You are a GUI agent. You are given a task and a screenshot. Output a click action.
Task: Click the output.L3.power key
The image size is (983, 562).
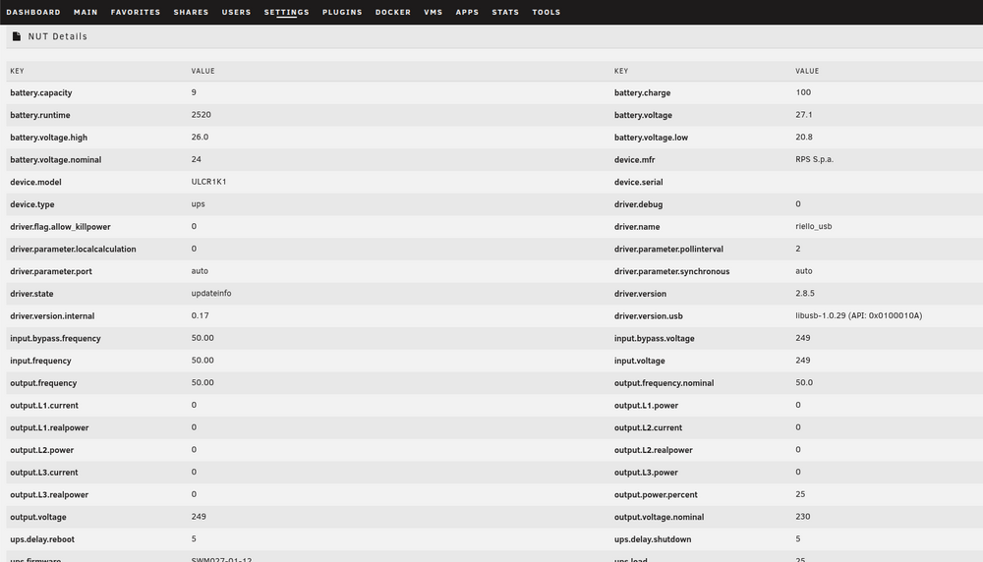[x=646, y=473]
